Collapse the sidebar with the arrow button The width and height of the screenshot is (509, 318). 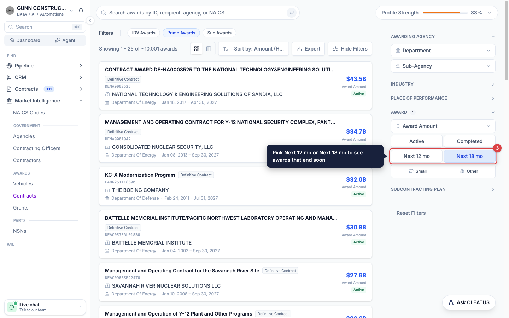(x=90, y=20)
